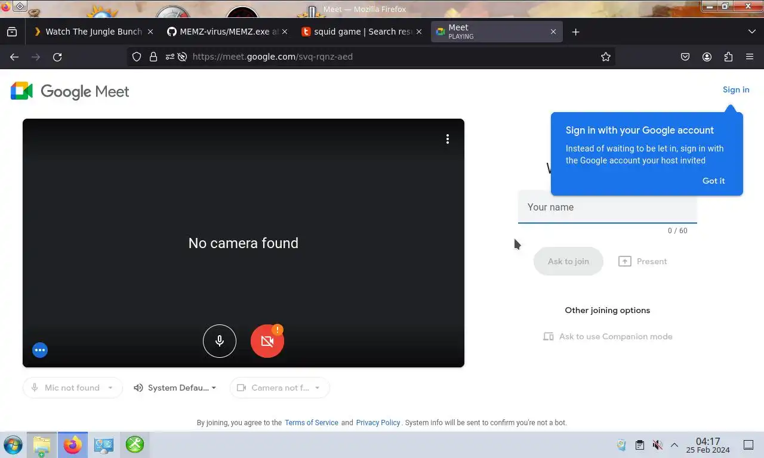This screenshot has width=764, height=458.
Task: Click the Firefox taskbar icon
Action: click(72, 445)
